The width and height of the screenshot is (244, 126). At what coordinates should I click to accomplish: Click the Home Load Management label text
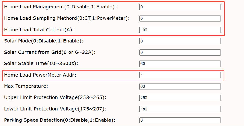(x=60, y=7)
